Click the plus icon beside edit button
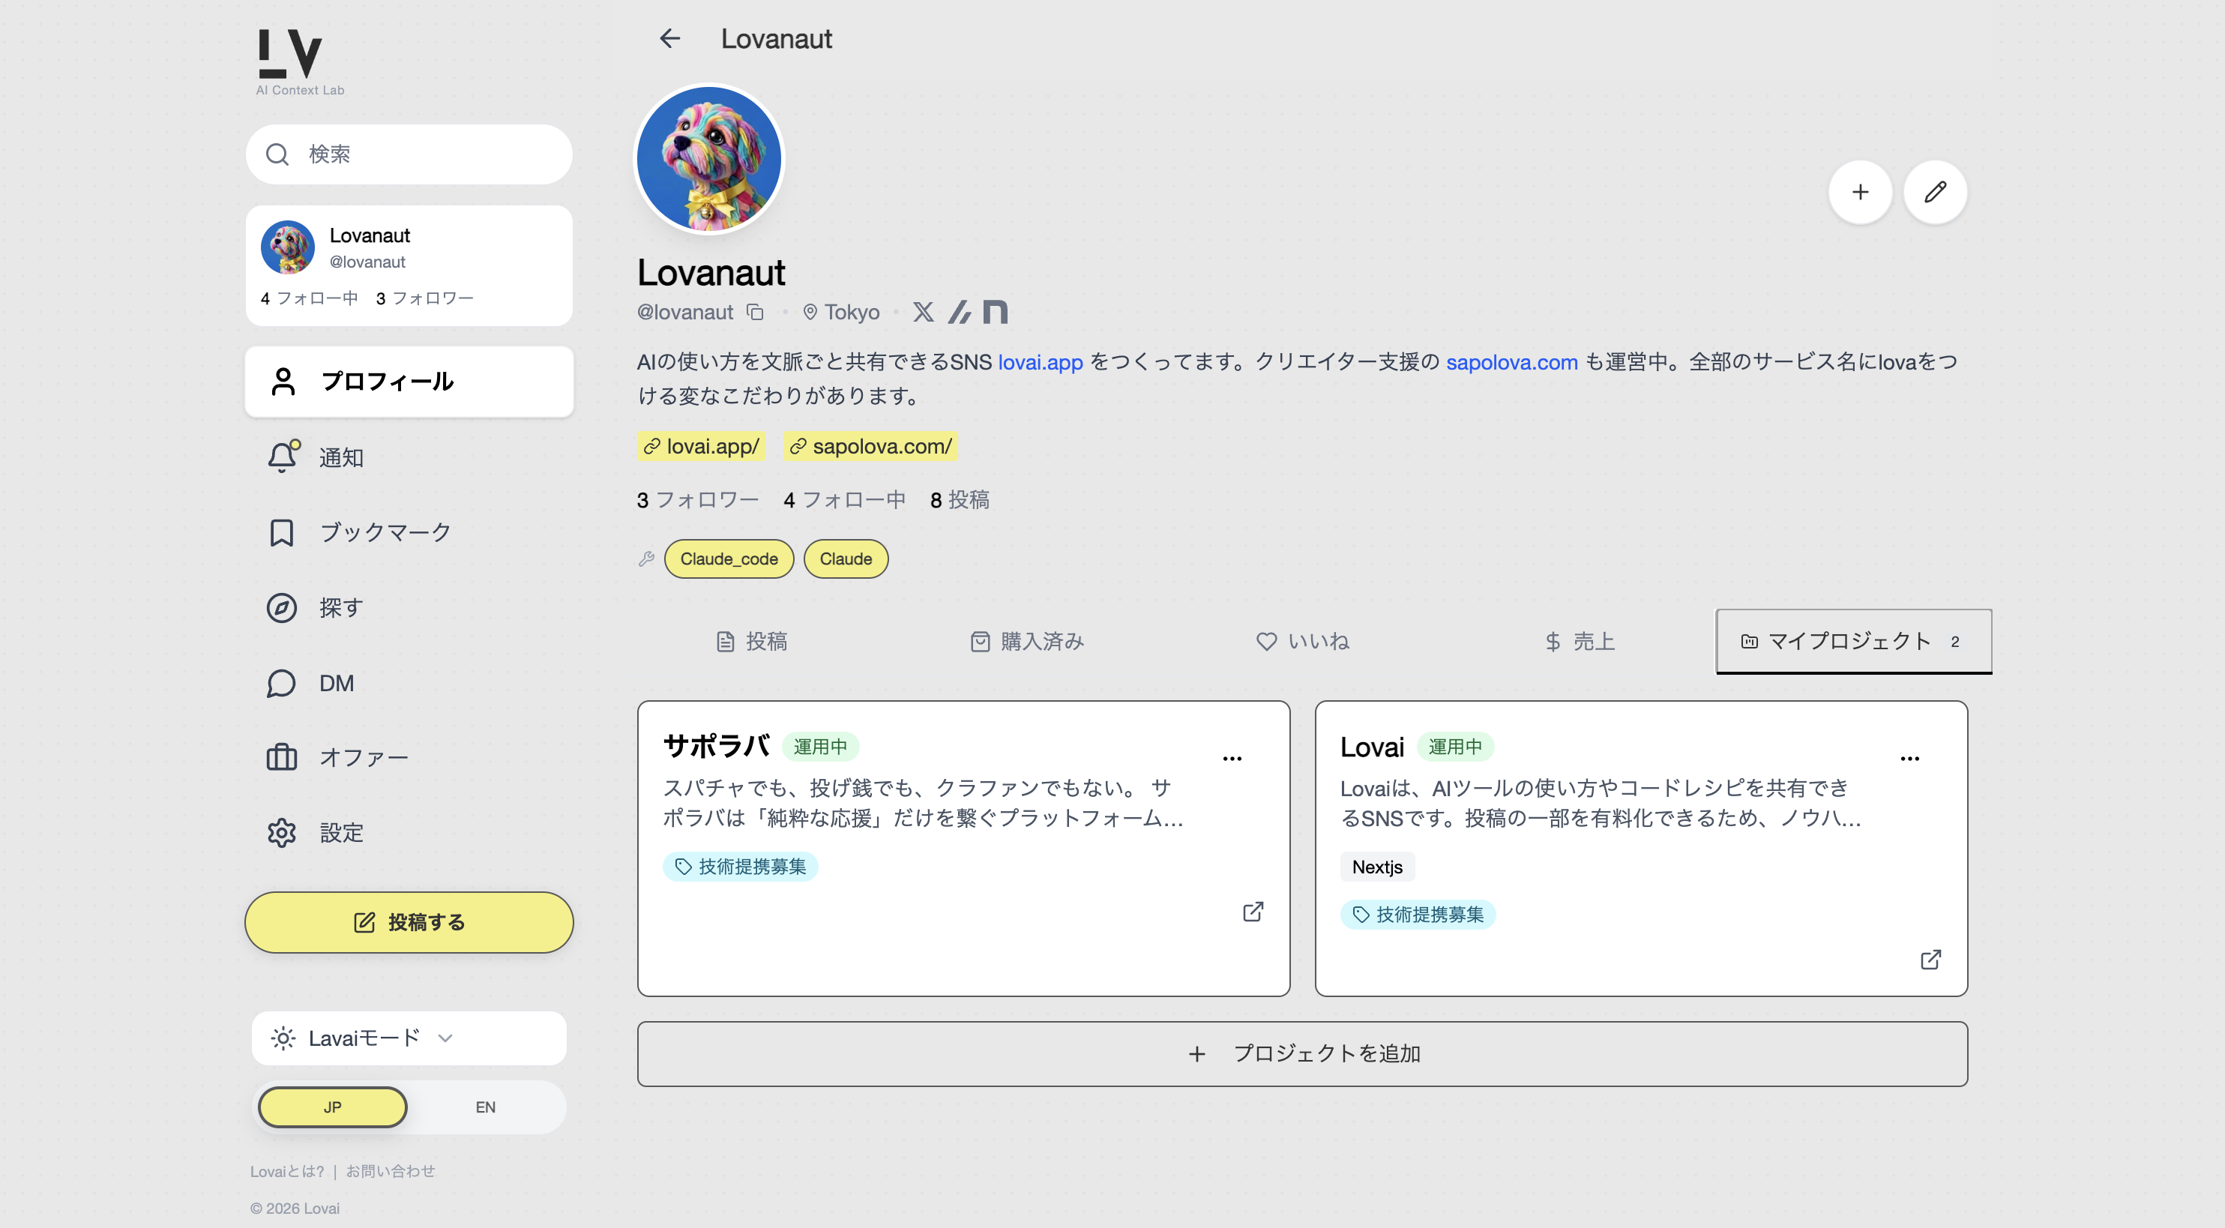The image size is (2225, 1228). [x=1860, y=192]
